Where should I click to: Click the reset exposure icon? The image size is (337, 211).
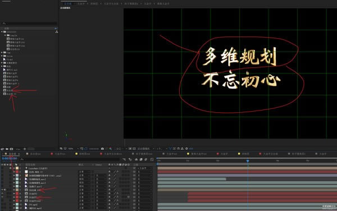186,149
